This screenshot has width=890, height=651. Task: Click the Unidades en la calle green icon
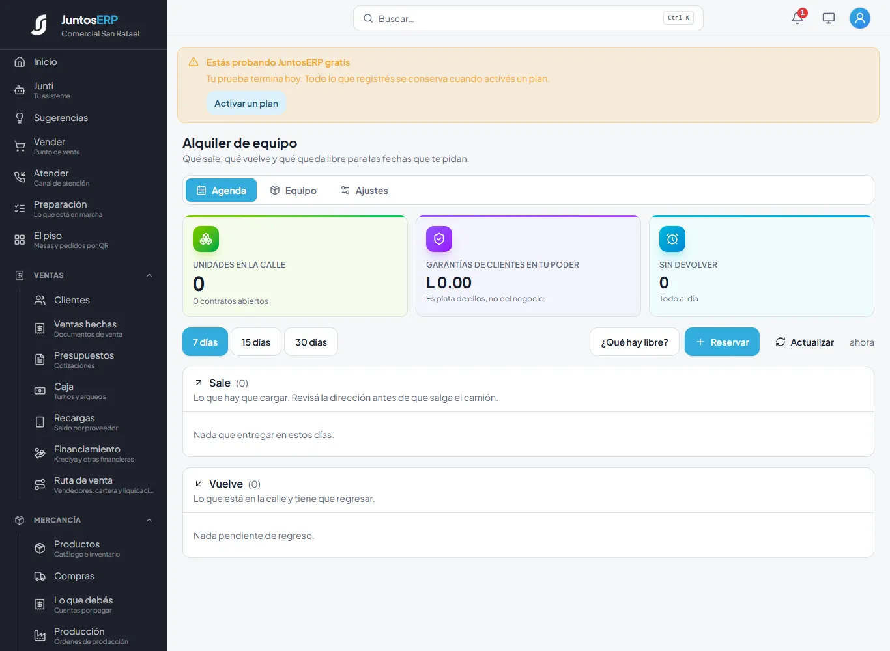[206, 239]
